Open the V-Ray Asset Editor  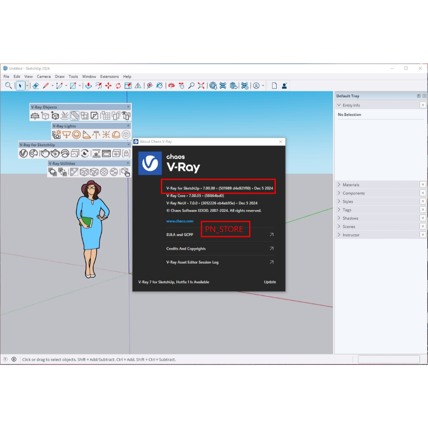point(23,153)
